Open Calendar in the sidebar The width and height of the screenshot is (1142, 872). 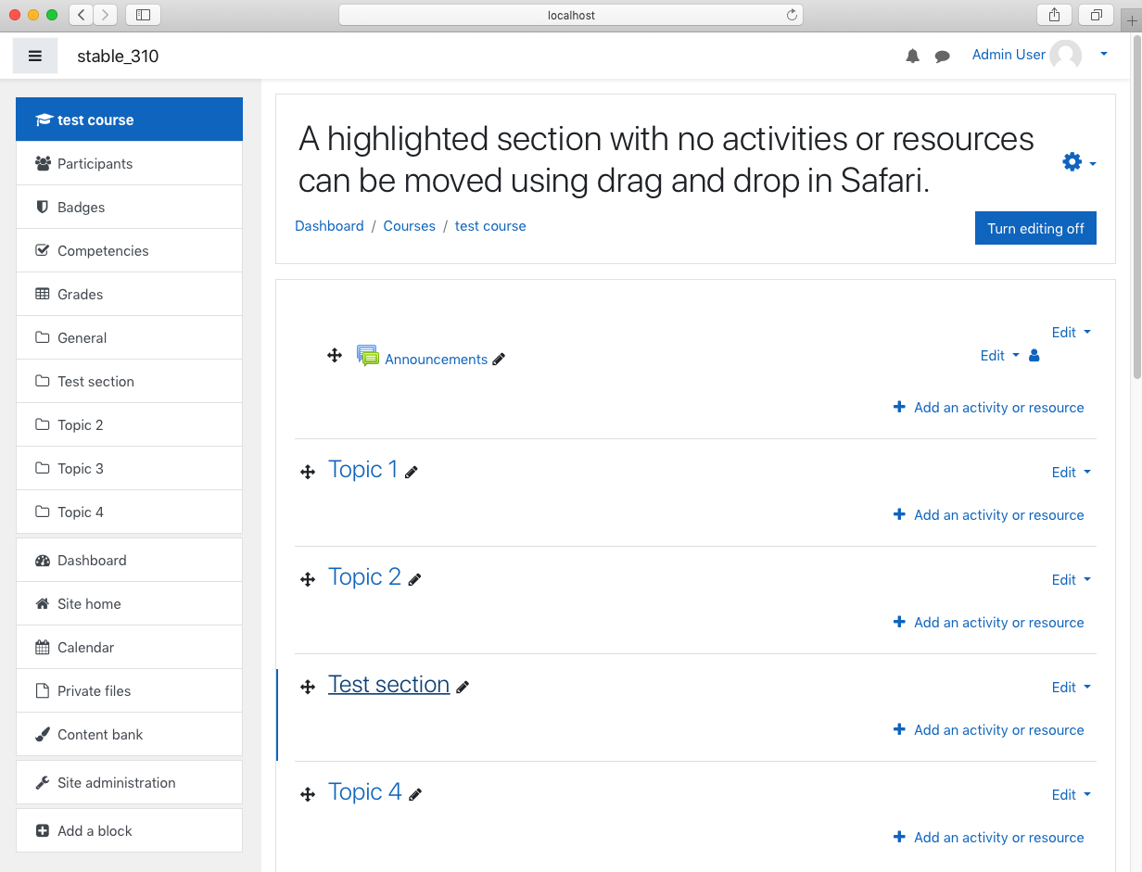click(129, 648)
